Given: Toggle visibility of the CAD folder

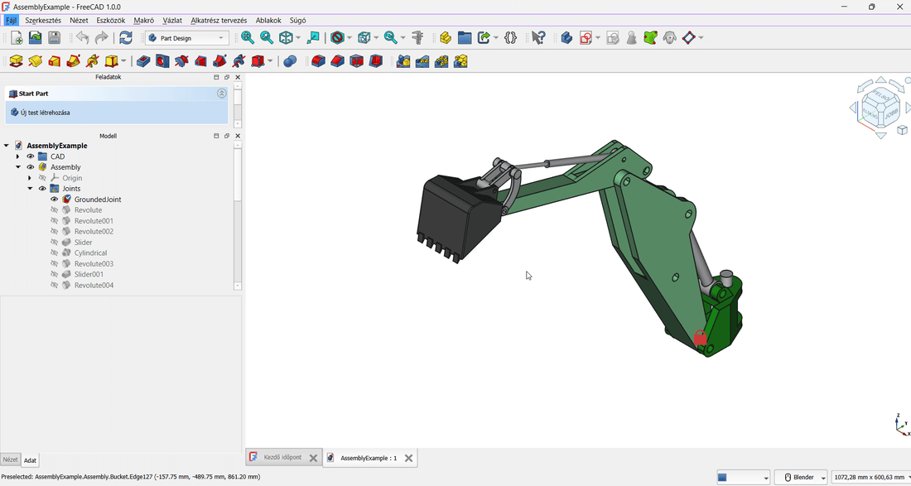Looking at the screenshot, I should click(x=31, y=156).
